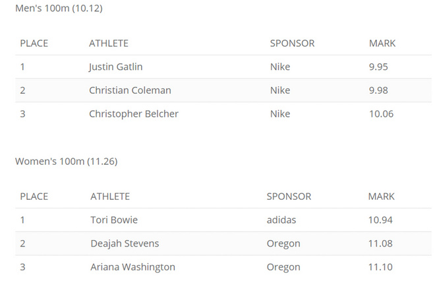Select Tori Bowie's 10.94 mark
This screenshot has width=435, height=302.
click(x=380, y=220)
